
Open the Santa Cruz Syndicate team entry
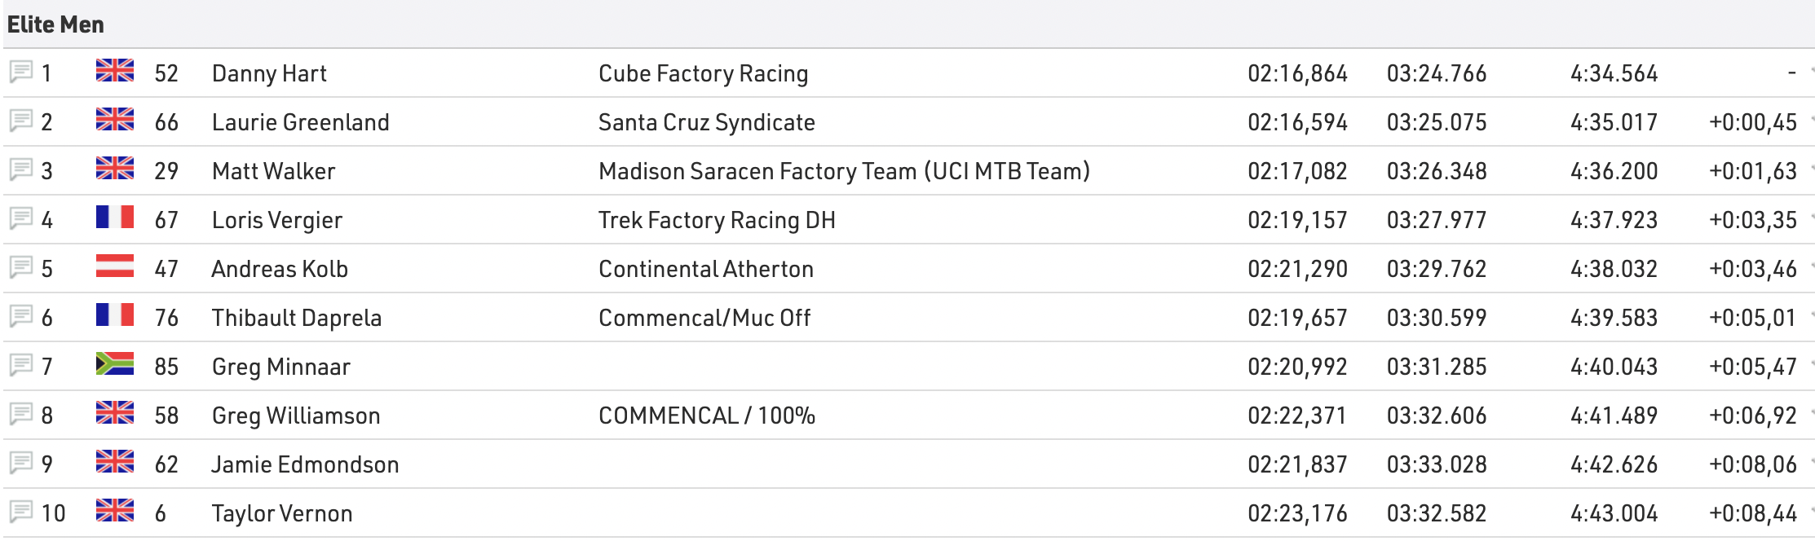pyautogui.click(x=706, y=122)
